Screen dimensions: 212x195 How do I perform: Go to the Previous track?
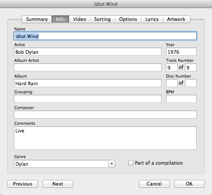(x=23, y=184)
